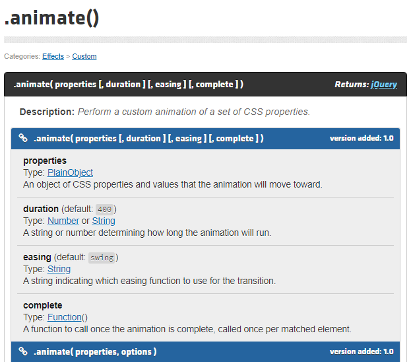Click 'A string or number determining how long' description
This screenshot has width=411, height=362.
coord(147,233)
